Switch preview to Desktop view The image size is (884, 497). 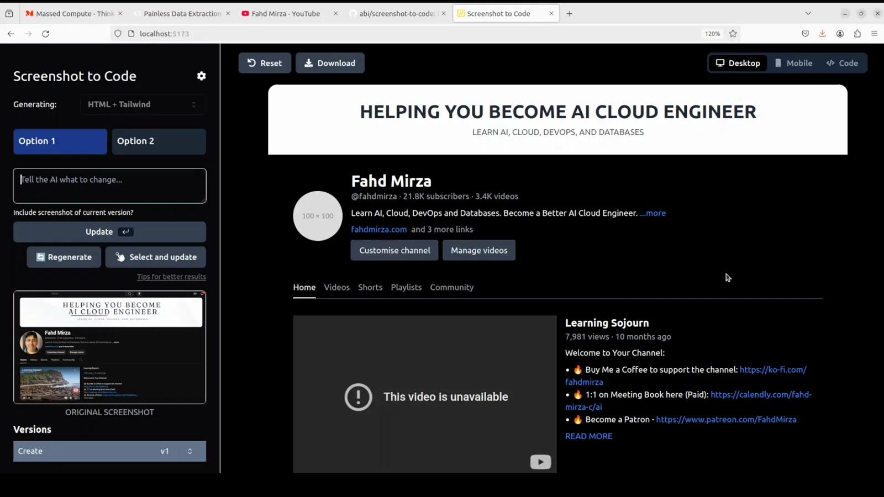[x=738, y=63]
